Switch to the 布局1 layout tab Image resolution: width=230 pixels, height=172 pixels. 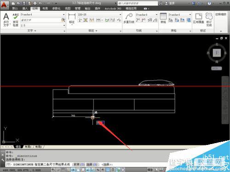pyautogui.click(x=28, y=147)
